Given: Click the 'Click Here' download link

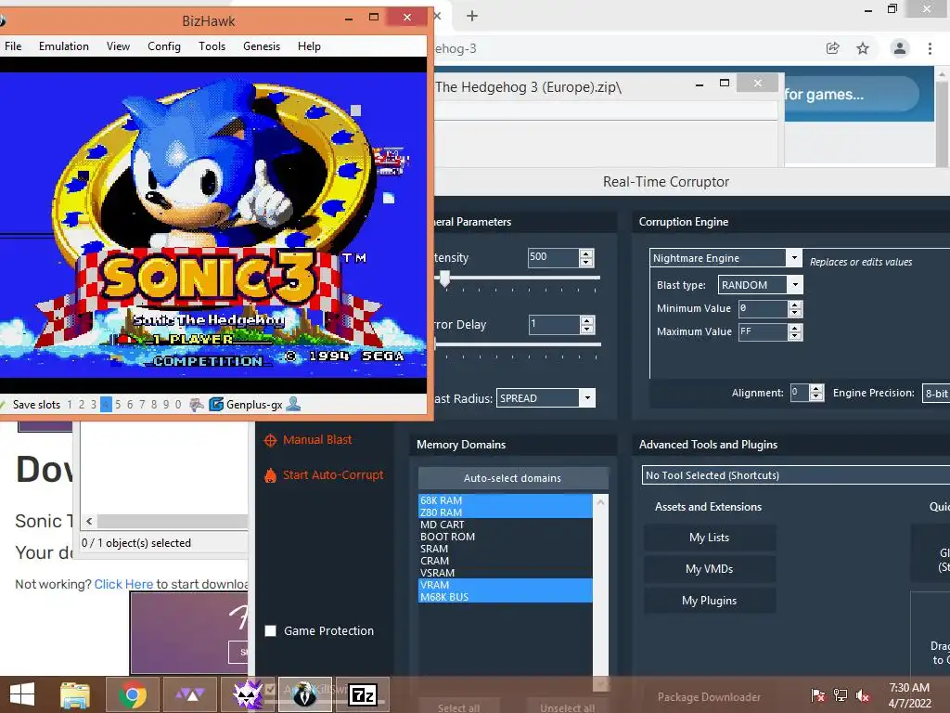Looking at the screenshot, I should click(x=123, y=585).
